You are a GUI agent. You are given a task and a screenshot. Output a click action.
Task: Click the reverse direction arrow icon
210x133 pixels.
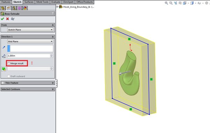tap(4, 47)
